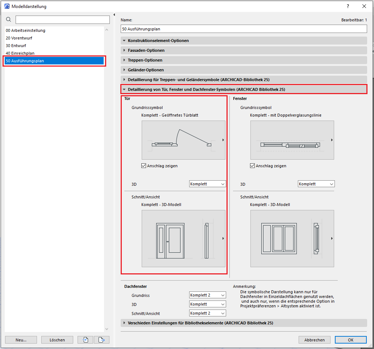Open Dachfenster Grundriss Komplett 2 dropdown
374x349 pixels.
(207, 295)
